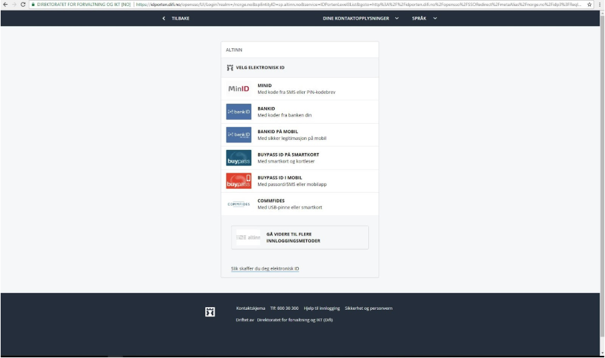
Task: Click 'Driftet av' footer text
Action: (245, 320)
